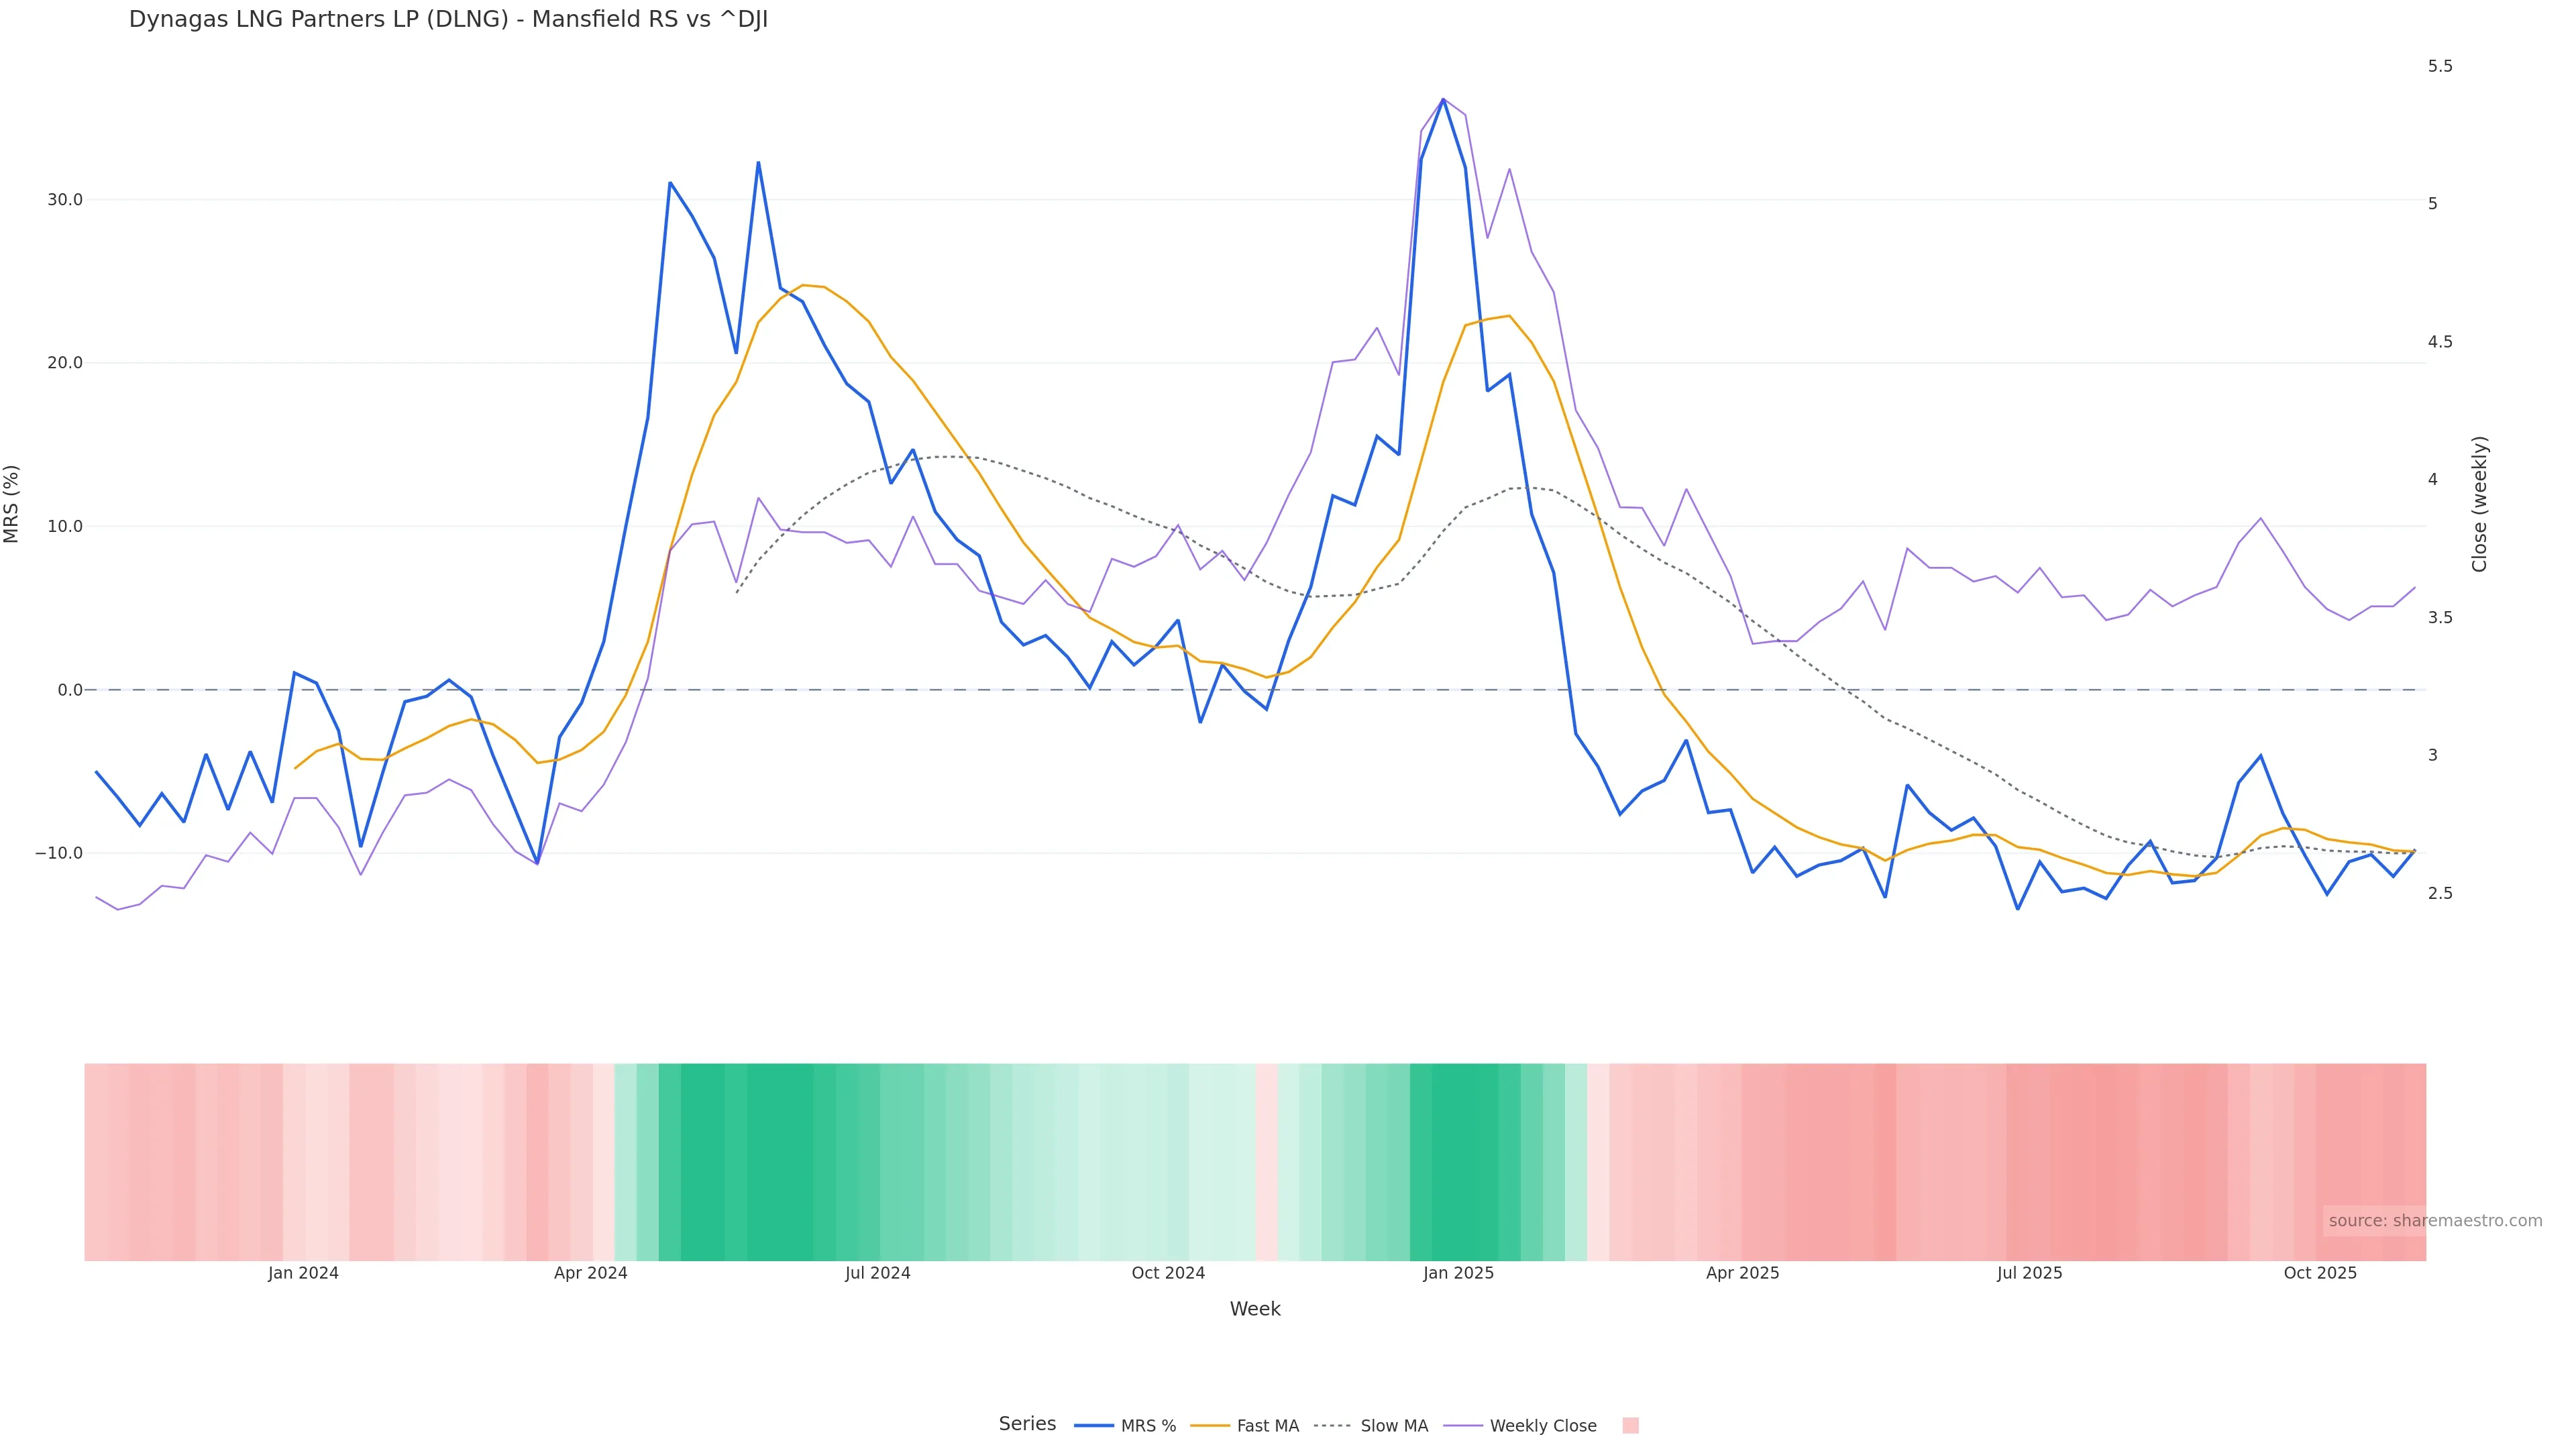The width and height of the screenshot is (2576, 1449).
Task: Click the Close (weekly) right axis title
Action: pyautogui.click(x=2480, y=504)
